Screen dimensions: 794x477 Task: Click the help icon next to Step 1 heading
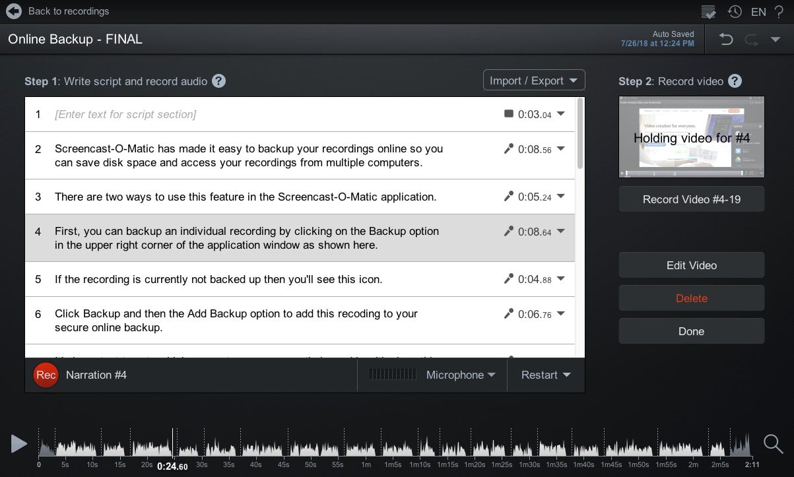tap(218, 80)
